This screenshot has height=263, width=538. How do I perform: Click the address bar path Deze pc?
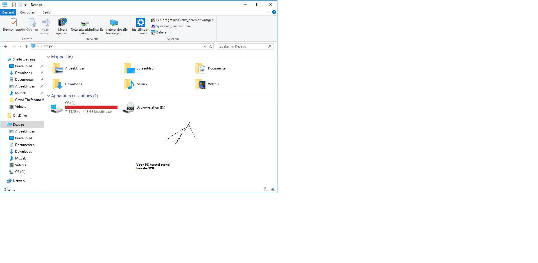47,46
